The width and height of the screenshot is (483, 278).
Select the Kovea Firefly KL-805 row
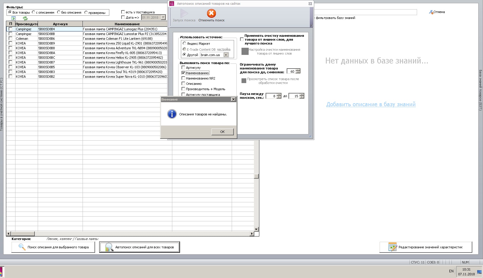pos(87,53)
